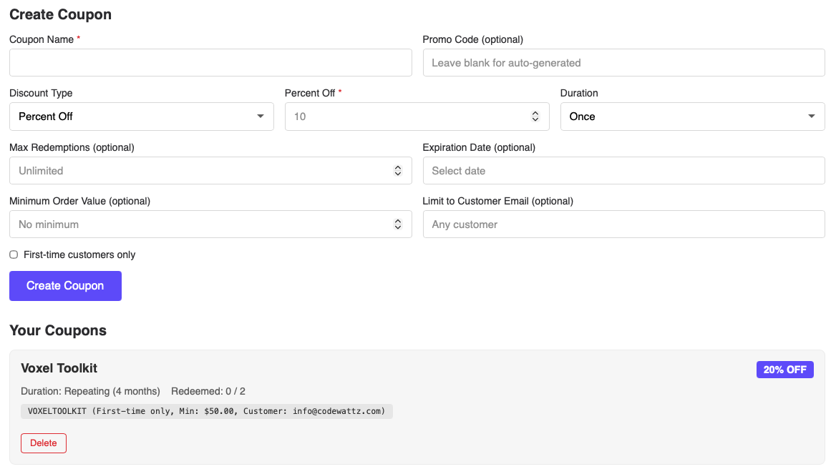The width and height of the screenshot is (836, 474).
Task: Click the Percent Off decrement arrow
Action: (535, 119)
